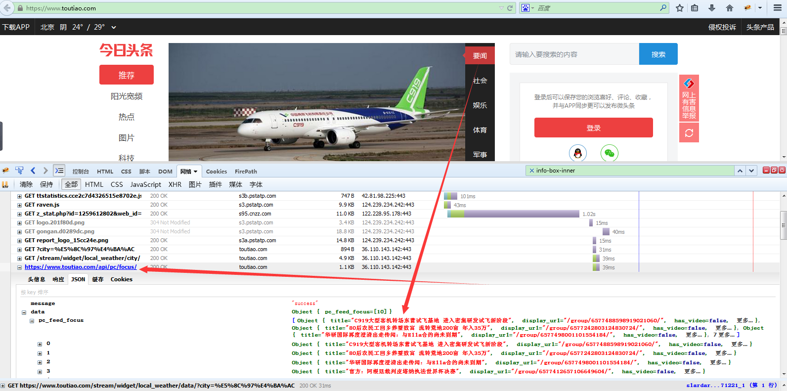Jump to previous search match arrow
The image size is (787, 391).
pyautogui.click(x=740, y=171)
